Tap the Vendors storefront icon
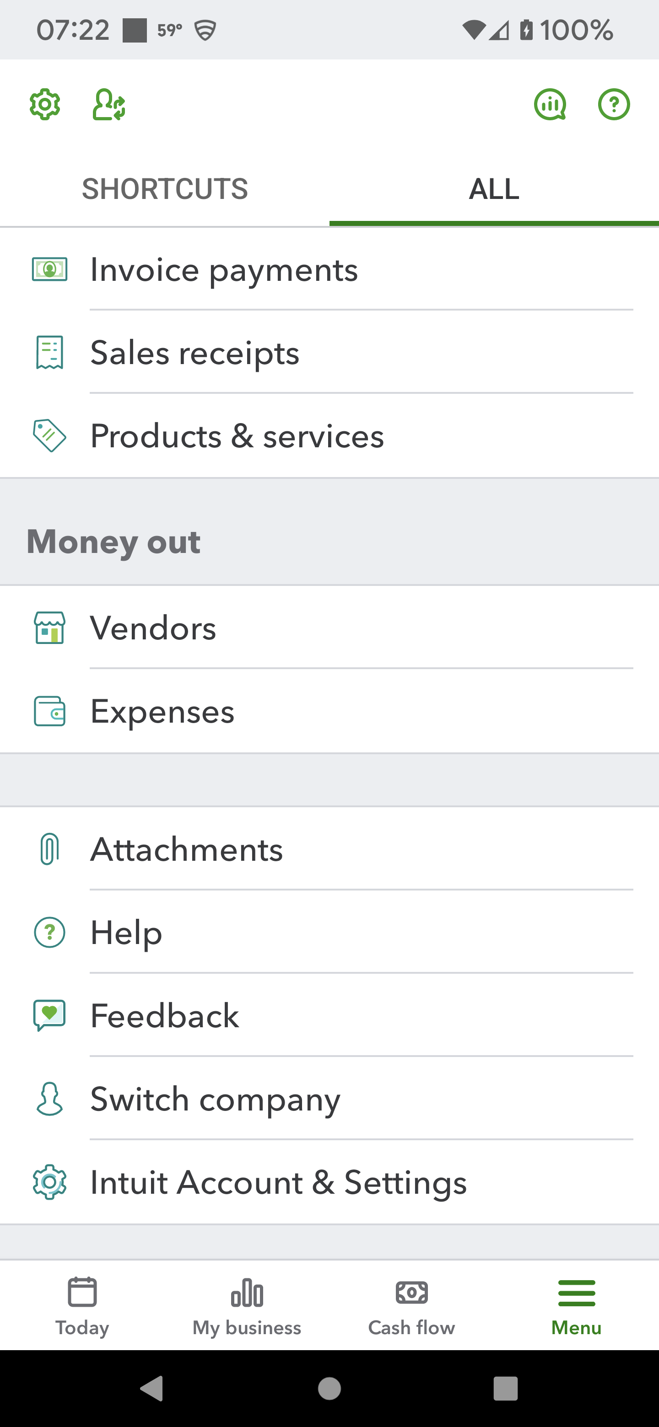 pos(50,628)
